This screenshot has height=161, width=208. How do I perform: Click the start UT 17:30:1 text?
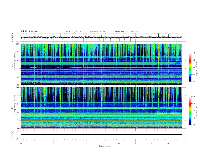(x=127, y=32)
